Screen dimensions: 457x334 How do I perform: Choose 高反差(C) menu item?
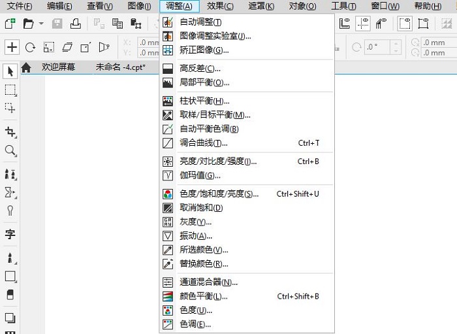(x=247, y=69)
